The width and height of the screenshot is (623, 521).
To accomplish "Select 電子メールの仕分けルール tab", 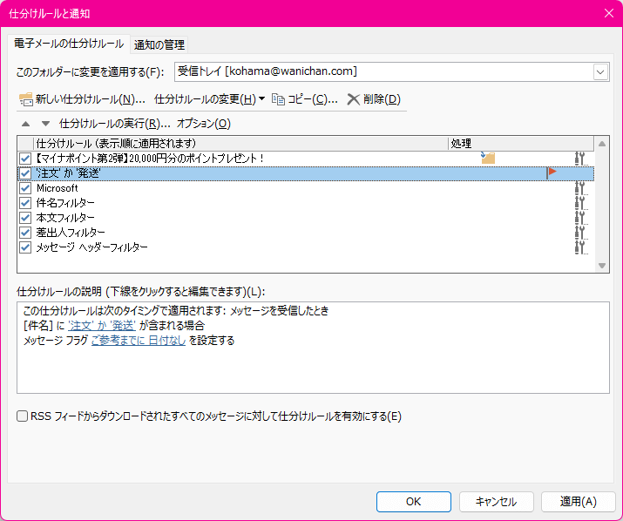I will coord(69,44).
